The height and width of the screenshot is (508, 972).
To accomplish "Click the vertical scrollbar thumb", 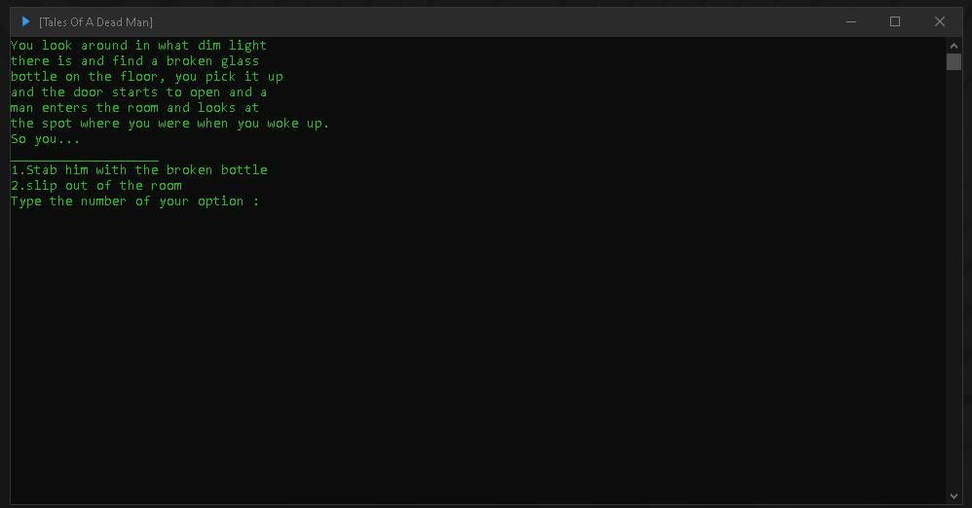I will (x=953, y=62).
